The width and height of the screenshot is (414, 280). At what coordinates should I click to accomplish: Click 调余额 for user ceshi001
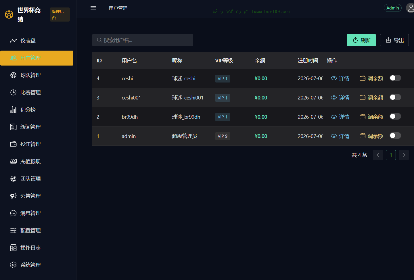coord(371,98)
